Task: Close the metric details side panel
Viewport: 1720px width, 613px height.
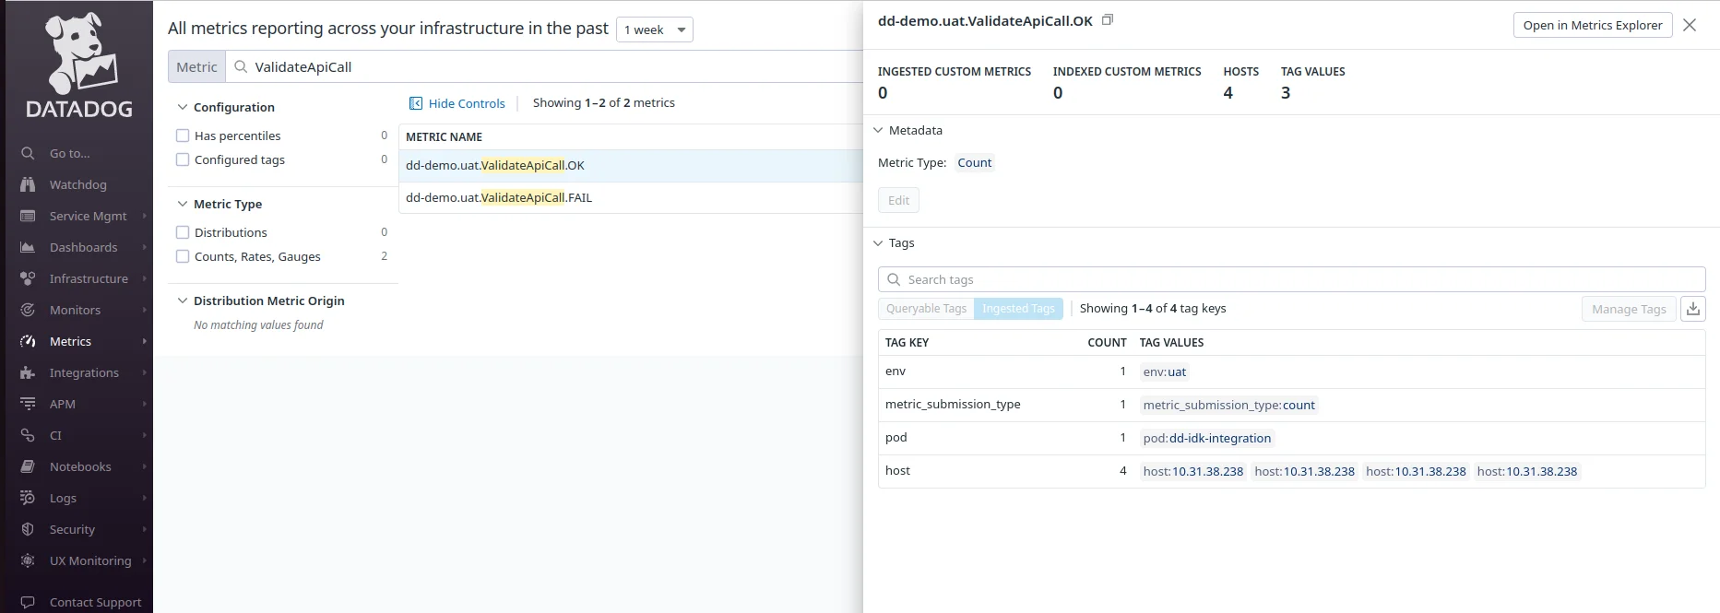Action: pos(1690,25)
